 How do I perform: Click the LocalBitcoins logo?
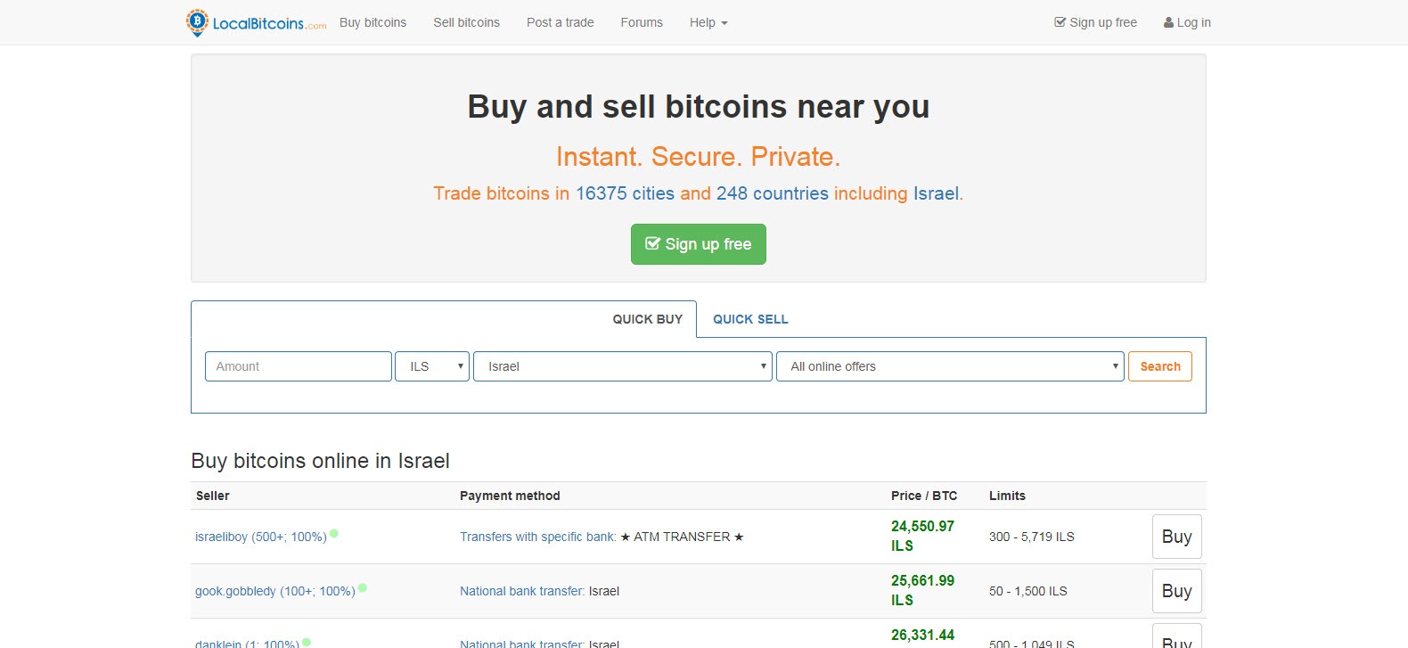(x=257, y=22)
